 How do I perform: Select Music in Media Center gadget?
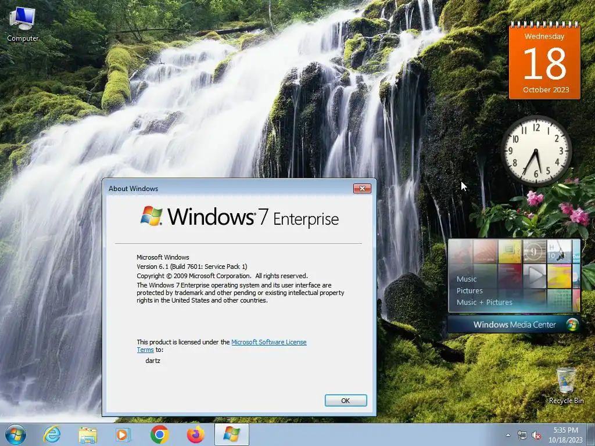(x=467, y=279)
